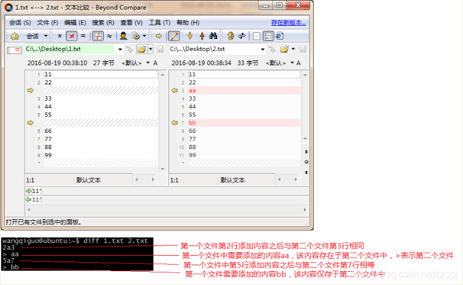Image resolution: width=463 pixels, height=285 pixels.
Task: Open the 查看 (V) menu
Action: pyautogui.click(x=131, y=23)
